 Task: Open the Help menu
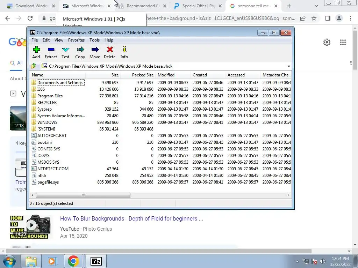[109, 40]
